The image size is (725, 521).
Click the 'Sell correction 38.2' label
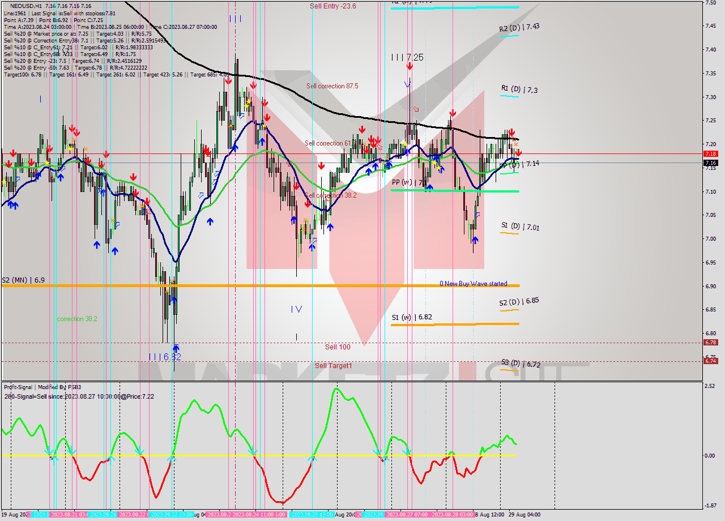pos(331,195)
